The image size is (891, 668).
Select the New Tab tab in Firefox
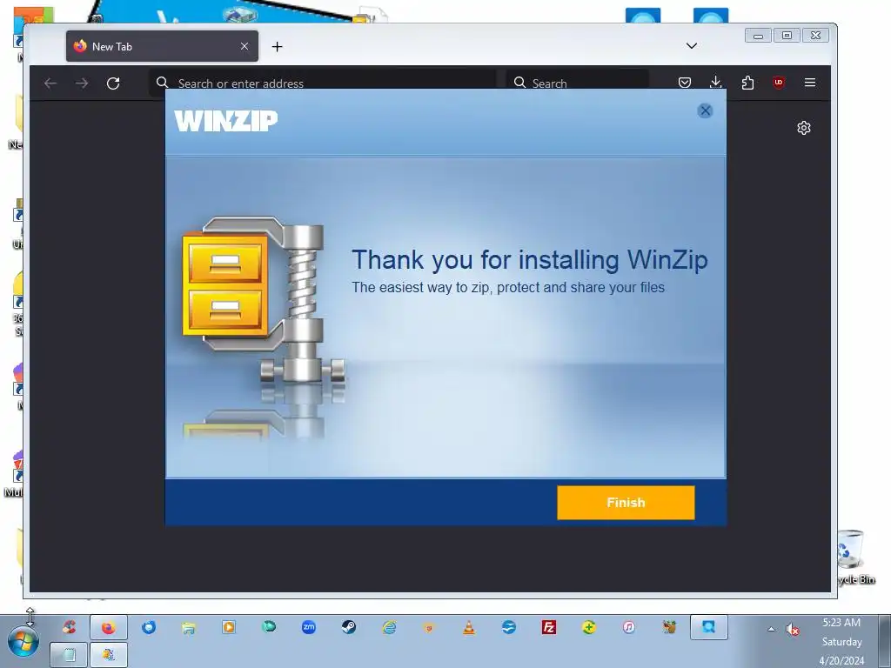point(162,47)
